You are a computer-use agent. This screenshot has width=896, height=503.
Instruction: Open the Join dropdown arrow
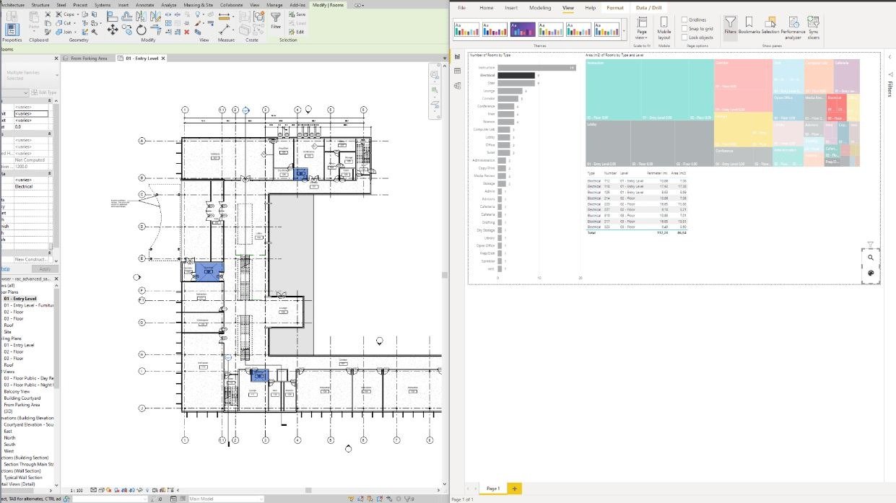click(76, 32)
